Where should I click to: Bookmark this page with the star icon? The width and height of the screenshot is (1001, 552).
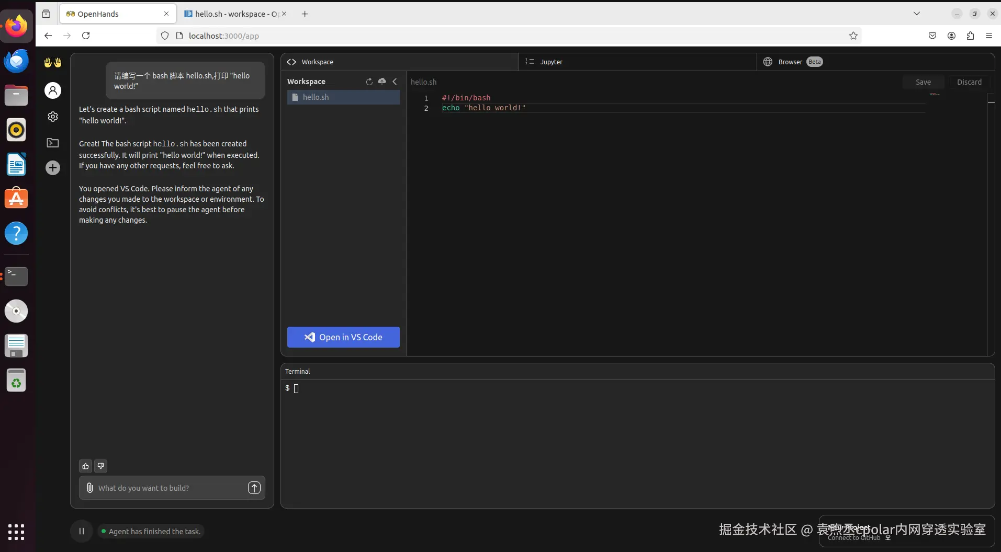(x=853, y=36)
